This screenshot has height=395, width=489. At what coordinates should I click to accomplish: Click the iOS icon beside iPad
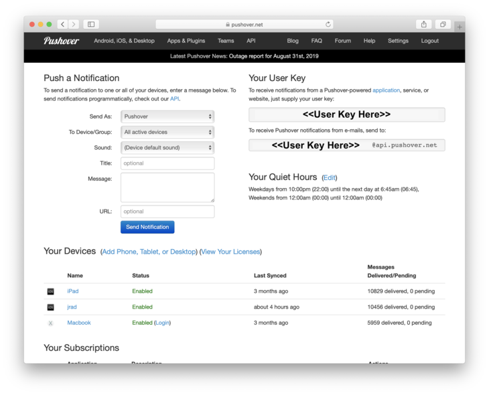[x=50, y=291]
